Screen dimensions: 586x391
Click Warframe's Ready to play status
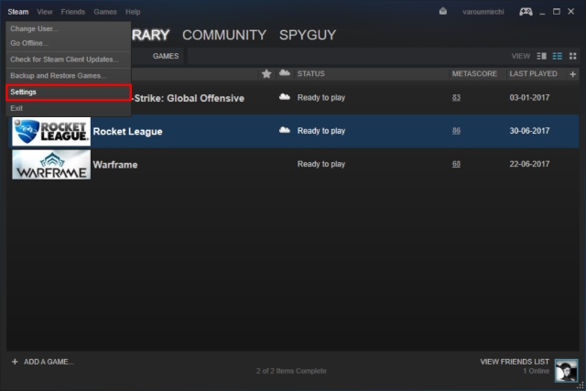coord(321,164)
